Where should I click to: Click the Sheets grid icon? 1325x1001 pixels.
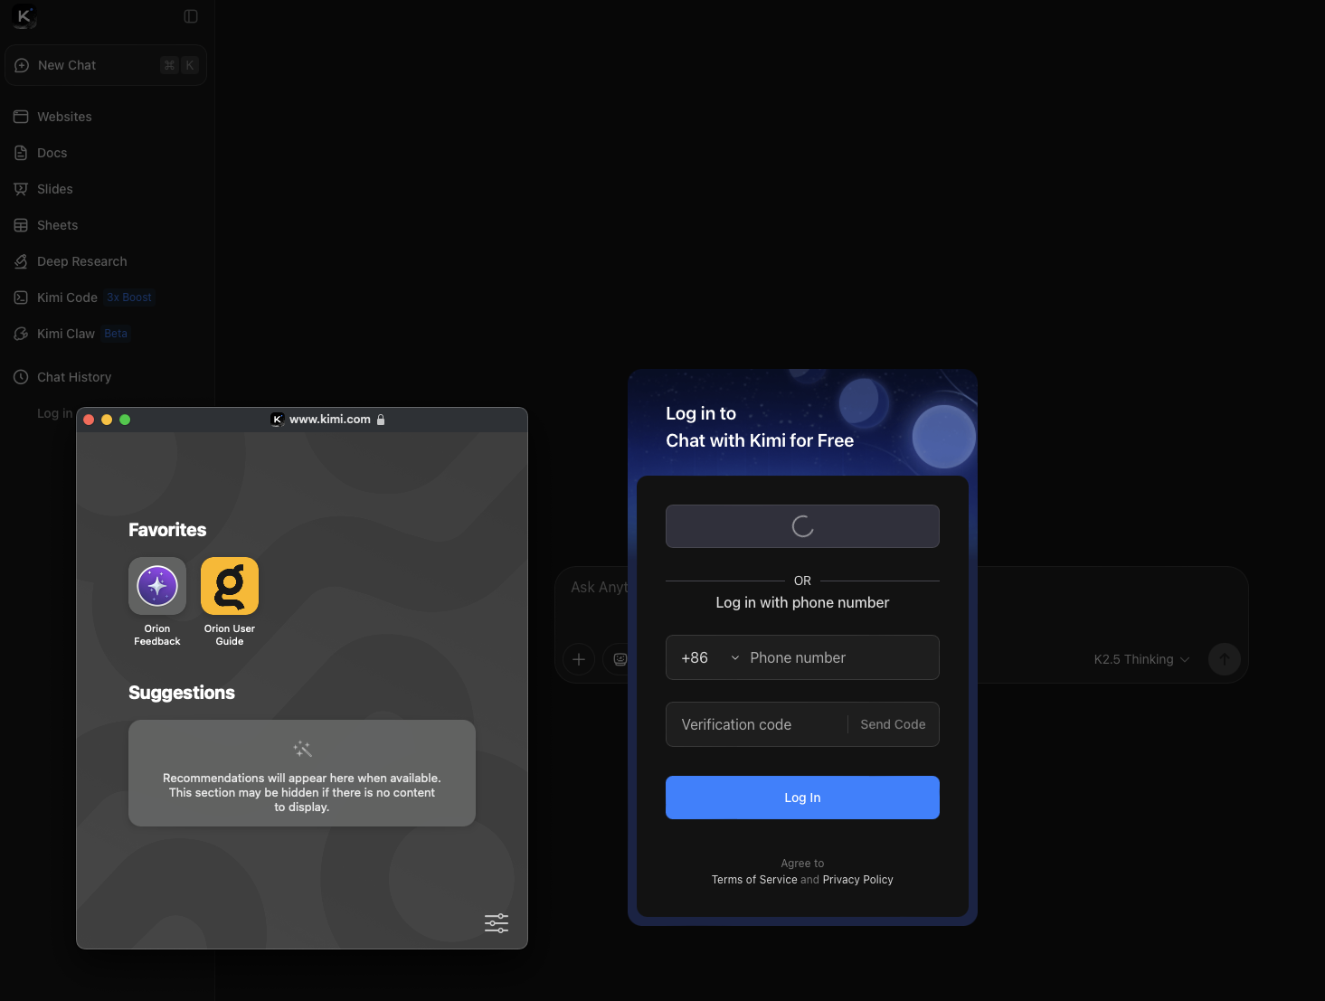pos(21,225)
